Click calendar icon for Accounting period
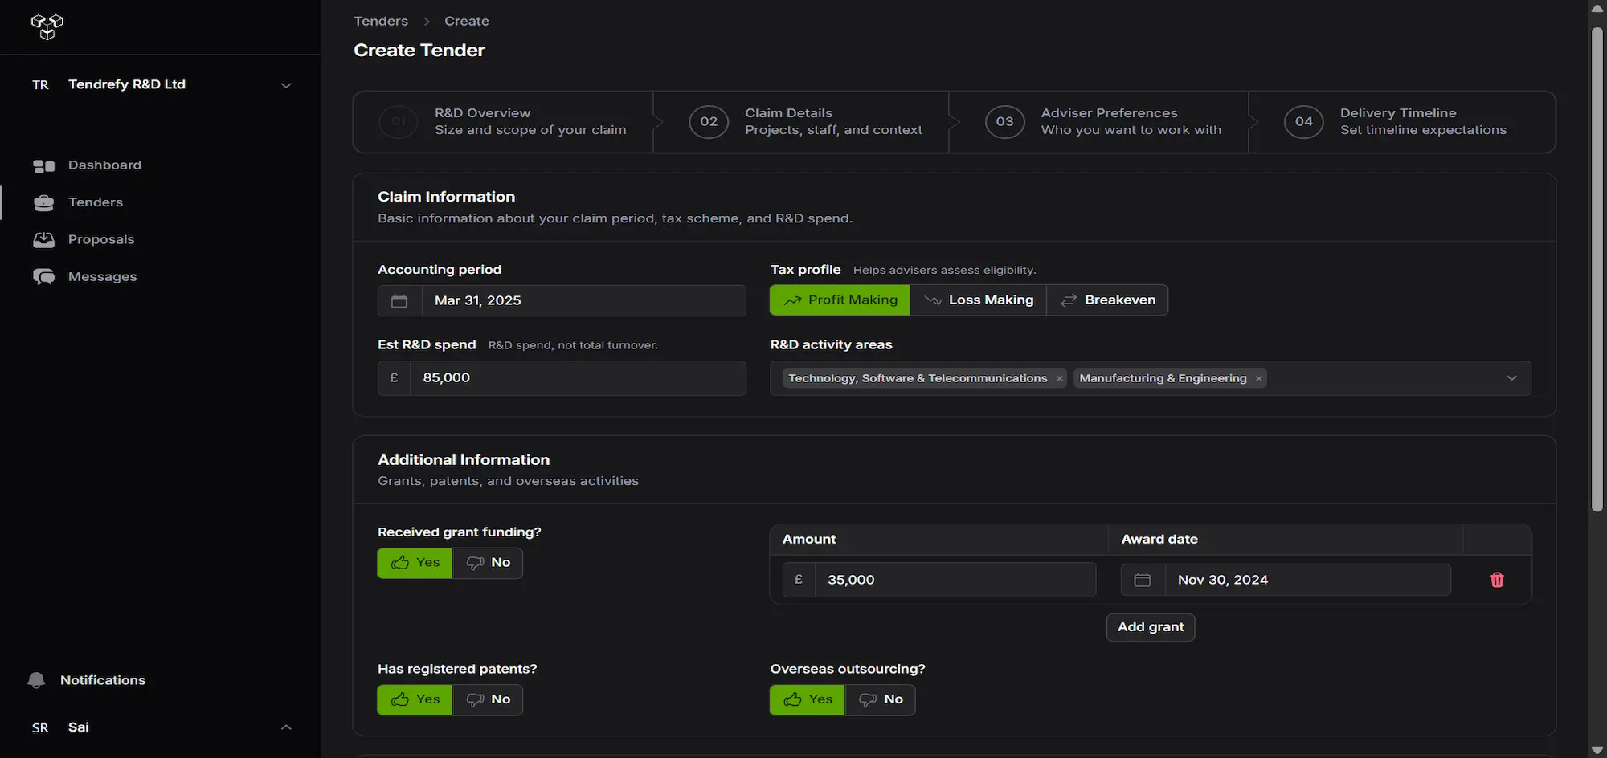This screenshot has height=758, width=1607. [x=399, y=300]
